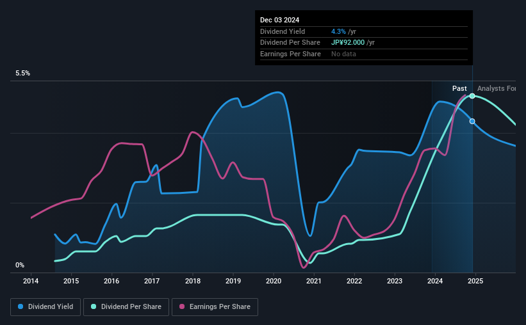Click the 4.3% dividend yield tooltip value
Viewport: 526px width, 325px height.
(338, 31)
